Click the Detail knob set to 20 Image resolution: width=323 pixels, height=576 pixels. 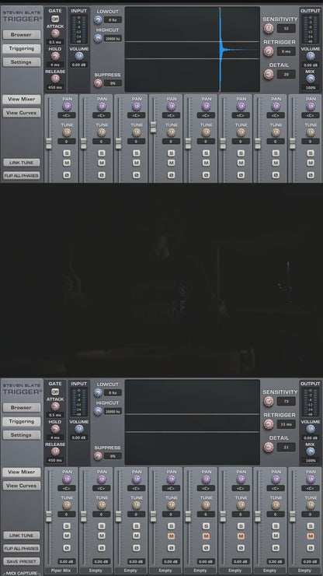click(x=269, y=74)
